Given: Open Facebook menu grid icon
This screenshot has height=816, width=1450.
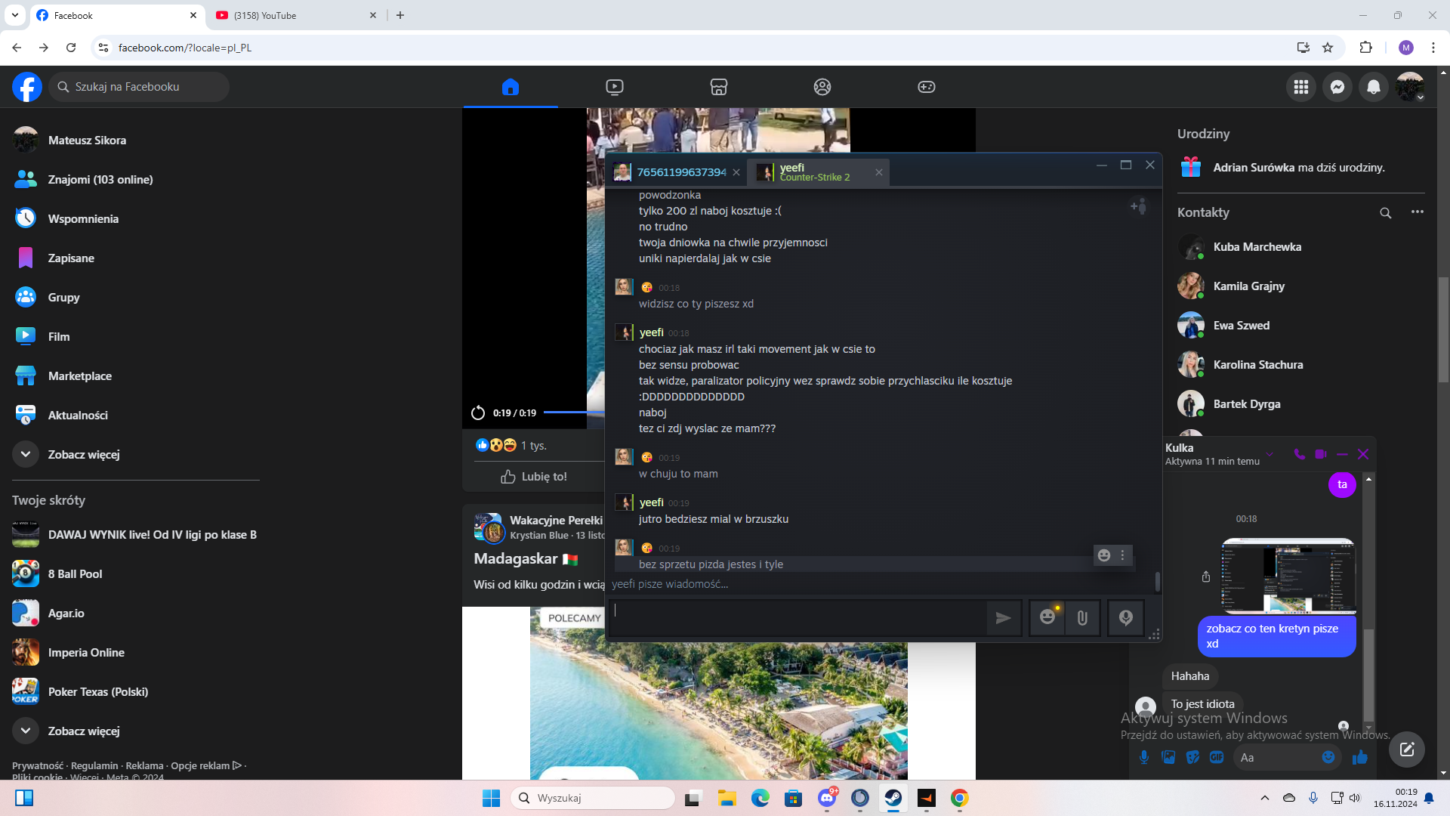Looking at the screenshot, I should point(1300,87).
